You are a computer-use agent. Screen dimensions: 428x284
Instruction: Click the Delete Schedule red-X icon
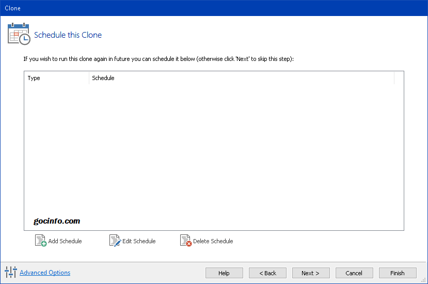point(185,241)
